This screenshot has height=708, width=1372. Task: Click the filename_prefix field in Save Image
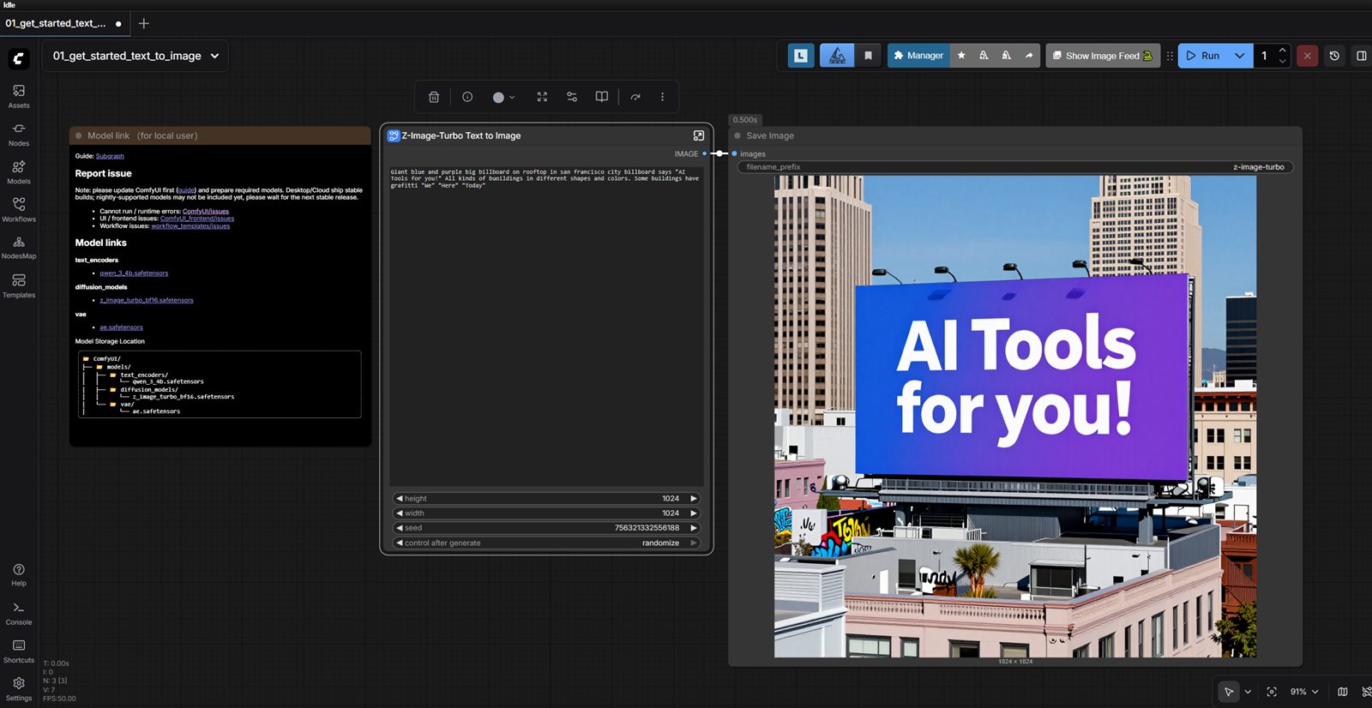[1015, 167]
